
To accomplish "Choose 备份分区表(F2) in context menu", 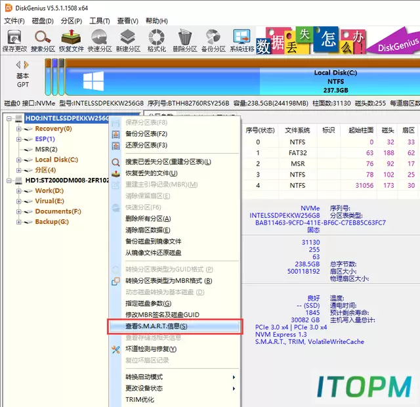I will click(146, 134).
